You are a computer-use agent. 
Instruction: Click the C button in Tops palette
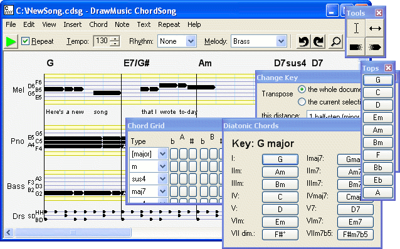pos(378,93)
